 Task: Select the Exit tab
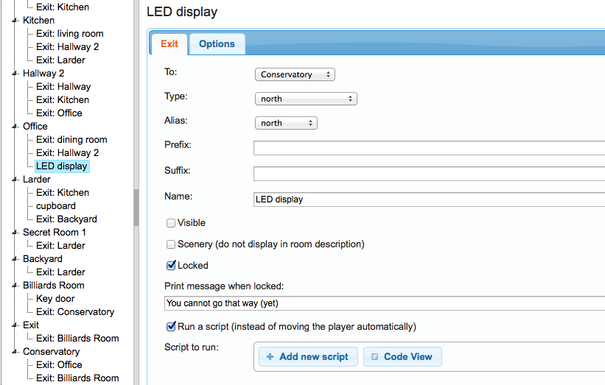point(169,44)
